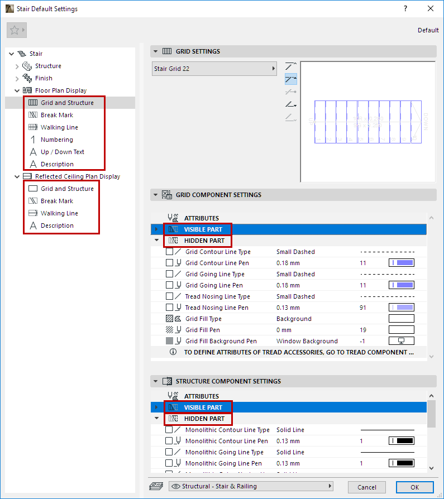Expand the Finish tree node

[x=17, y=78]
